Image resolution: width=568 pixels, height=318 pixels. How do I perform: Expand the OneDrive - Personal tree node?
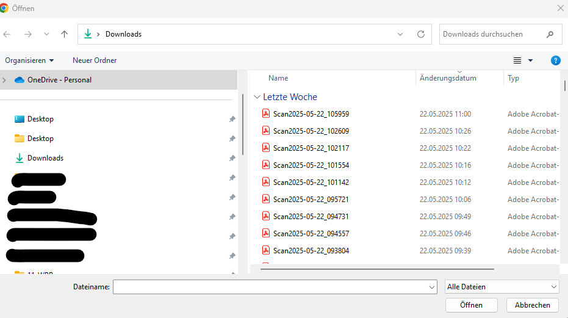tap(5, 80)
